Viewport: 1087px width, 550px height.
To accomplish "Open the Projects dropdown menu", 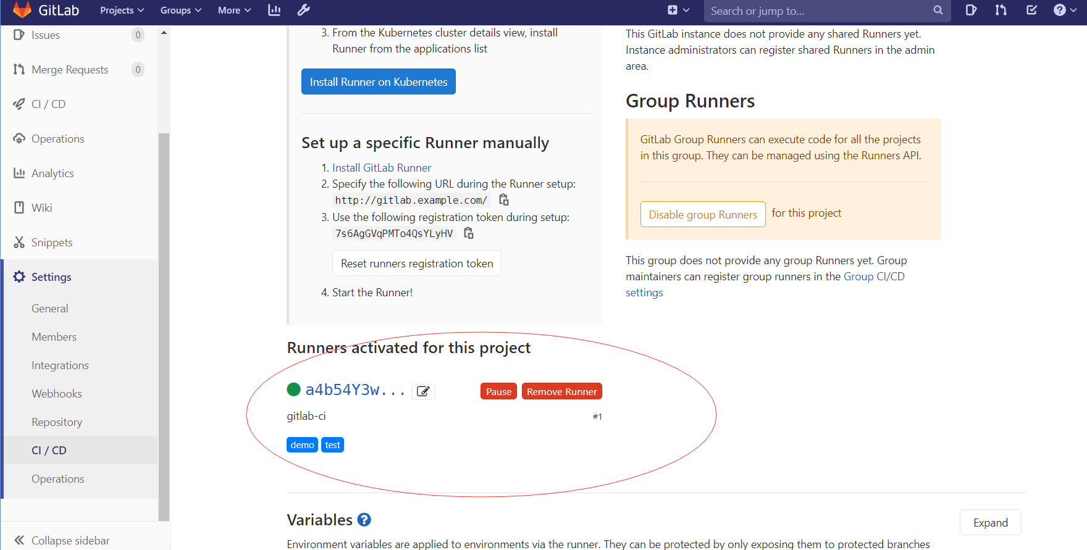I will [x=122, y=10].
